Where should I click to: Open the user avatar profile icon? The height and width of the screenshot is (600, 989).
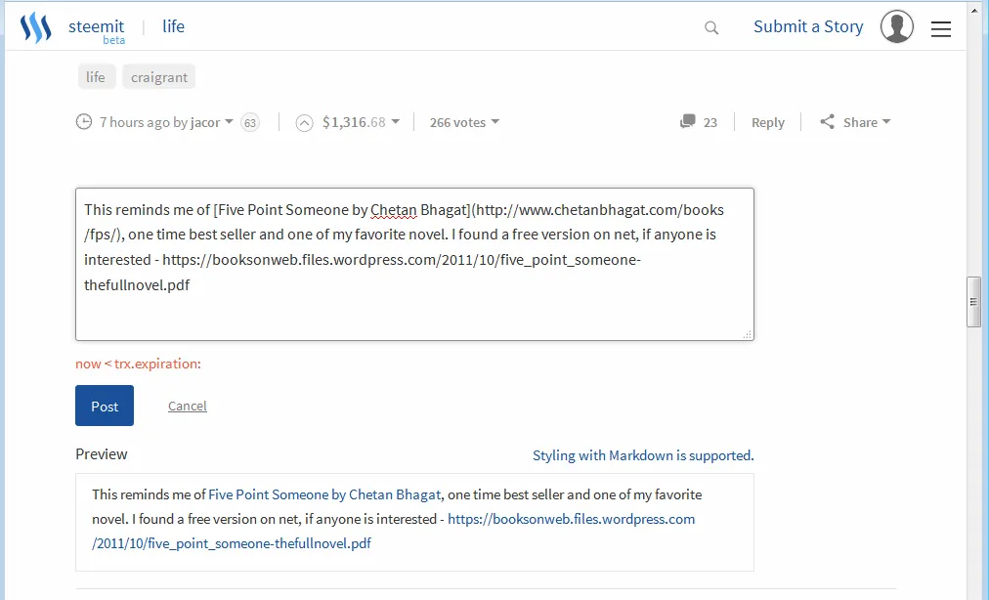click(x=897, y=26)
